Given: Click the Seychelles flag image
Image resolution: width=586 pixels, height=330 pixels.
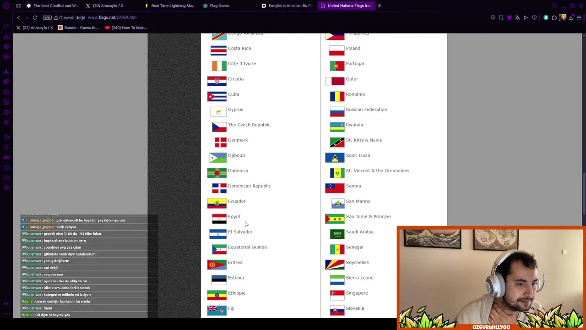Looking at the screenshot, I should click(335, 264).
